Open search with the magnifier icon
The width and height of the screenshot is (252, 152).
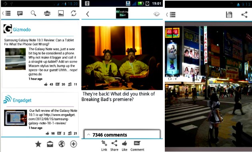click(x=34, y=13)
